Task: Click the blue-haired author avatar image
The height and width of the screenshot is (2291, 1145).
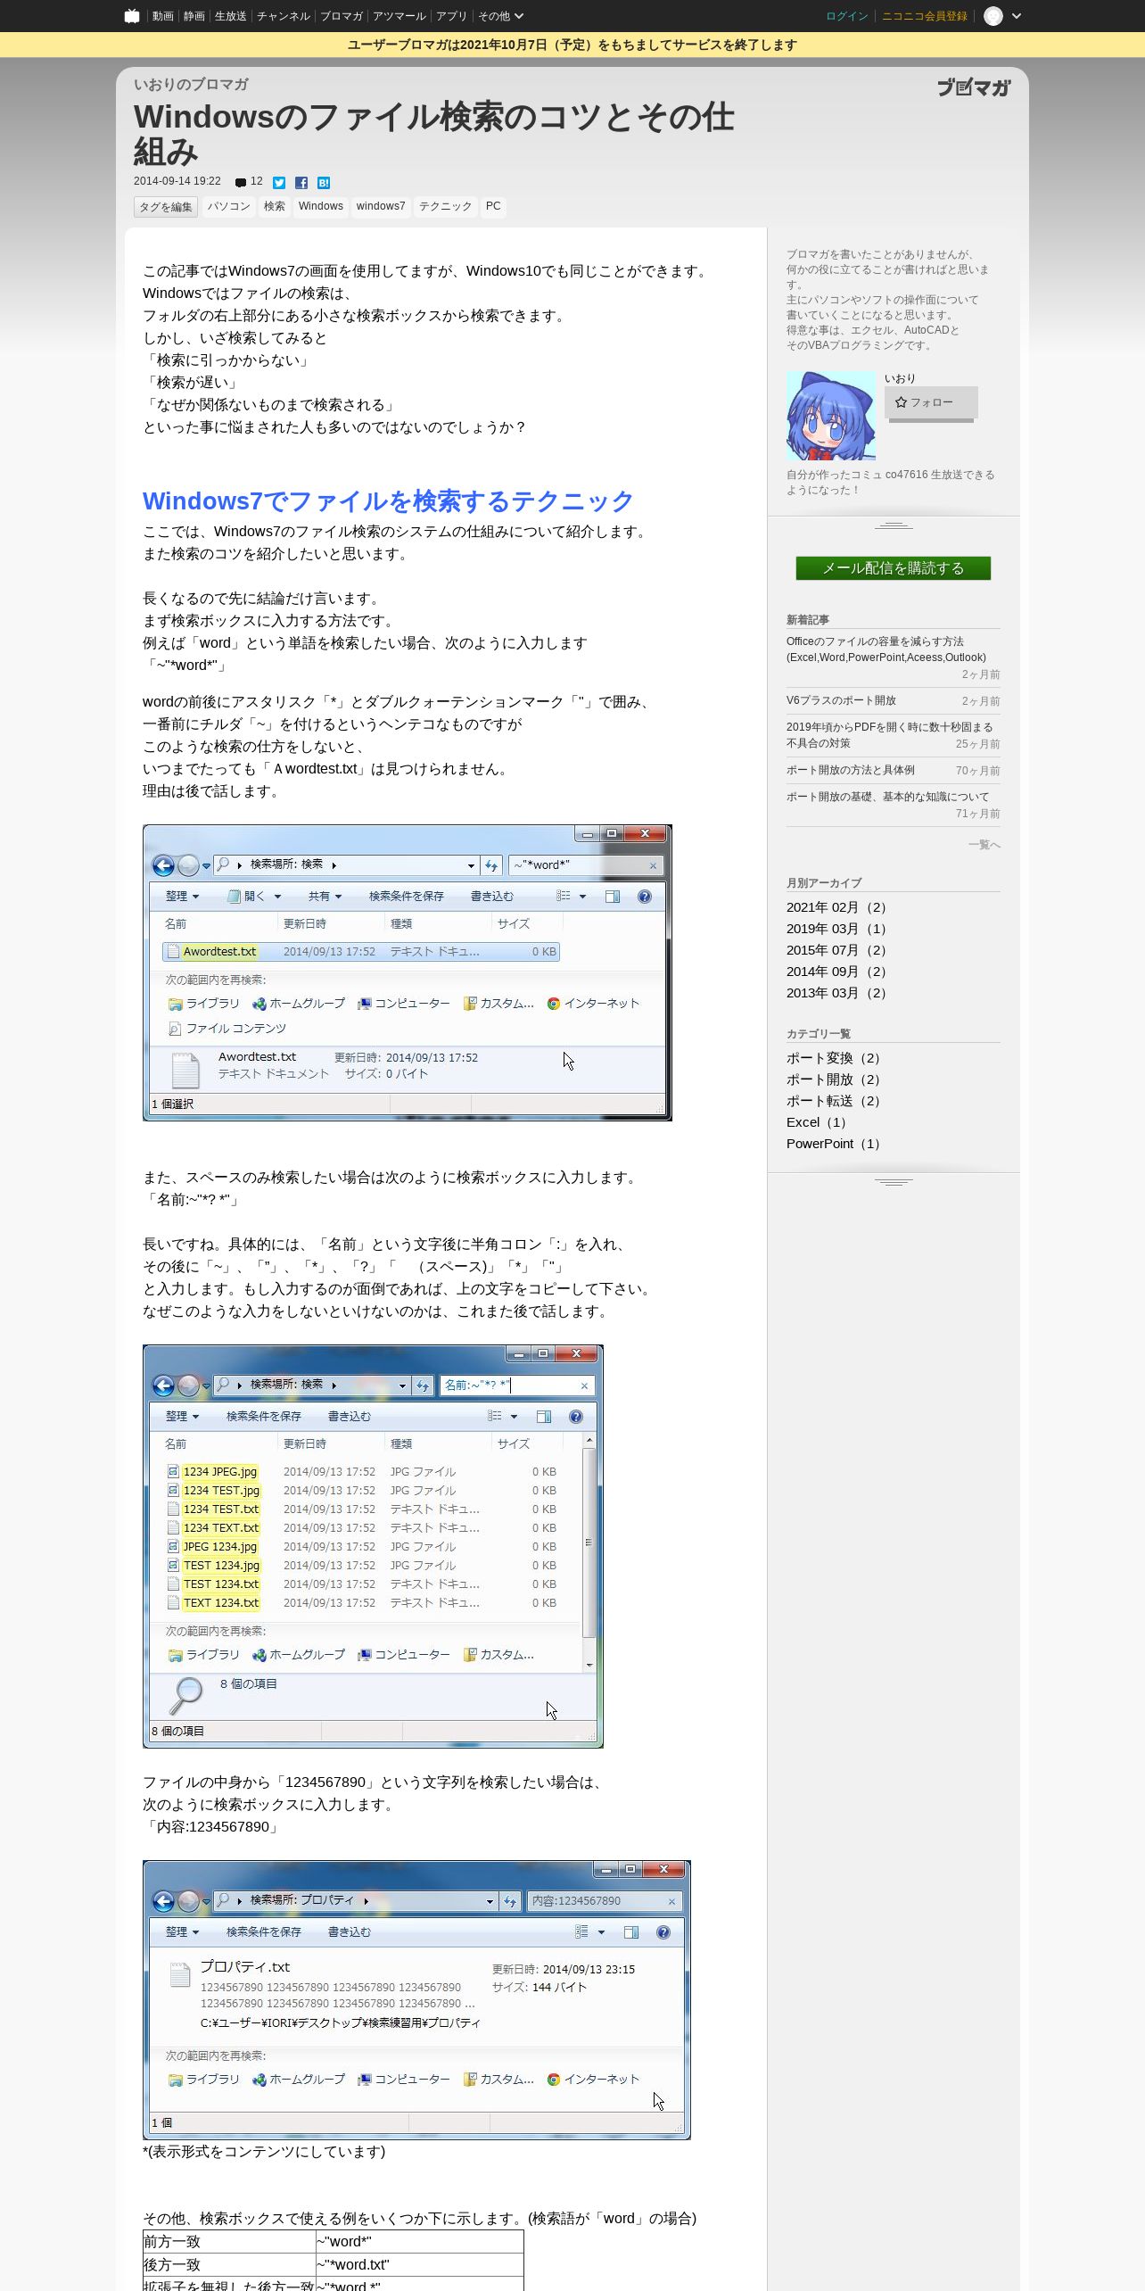Action: (x=831, y=416)
